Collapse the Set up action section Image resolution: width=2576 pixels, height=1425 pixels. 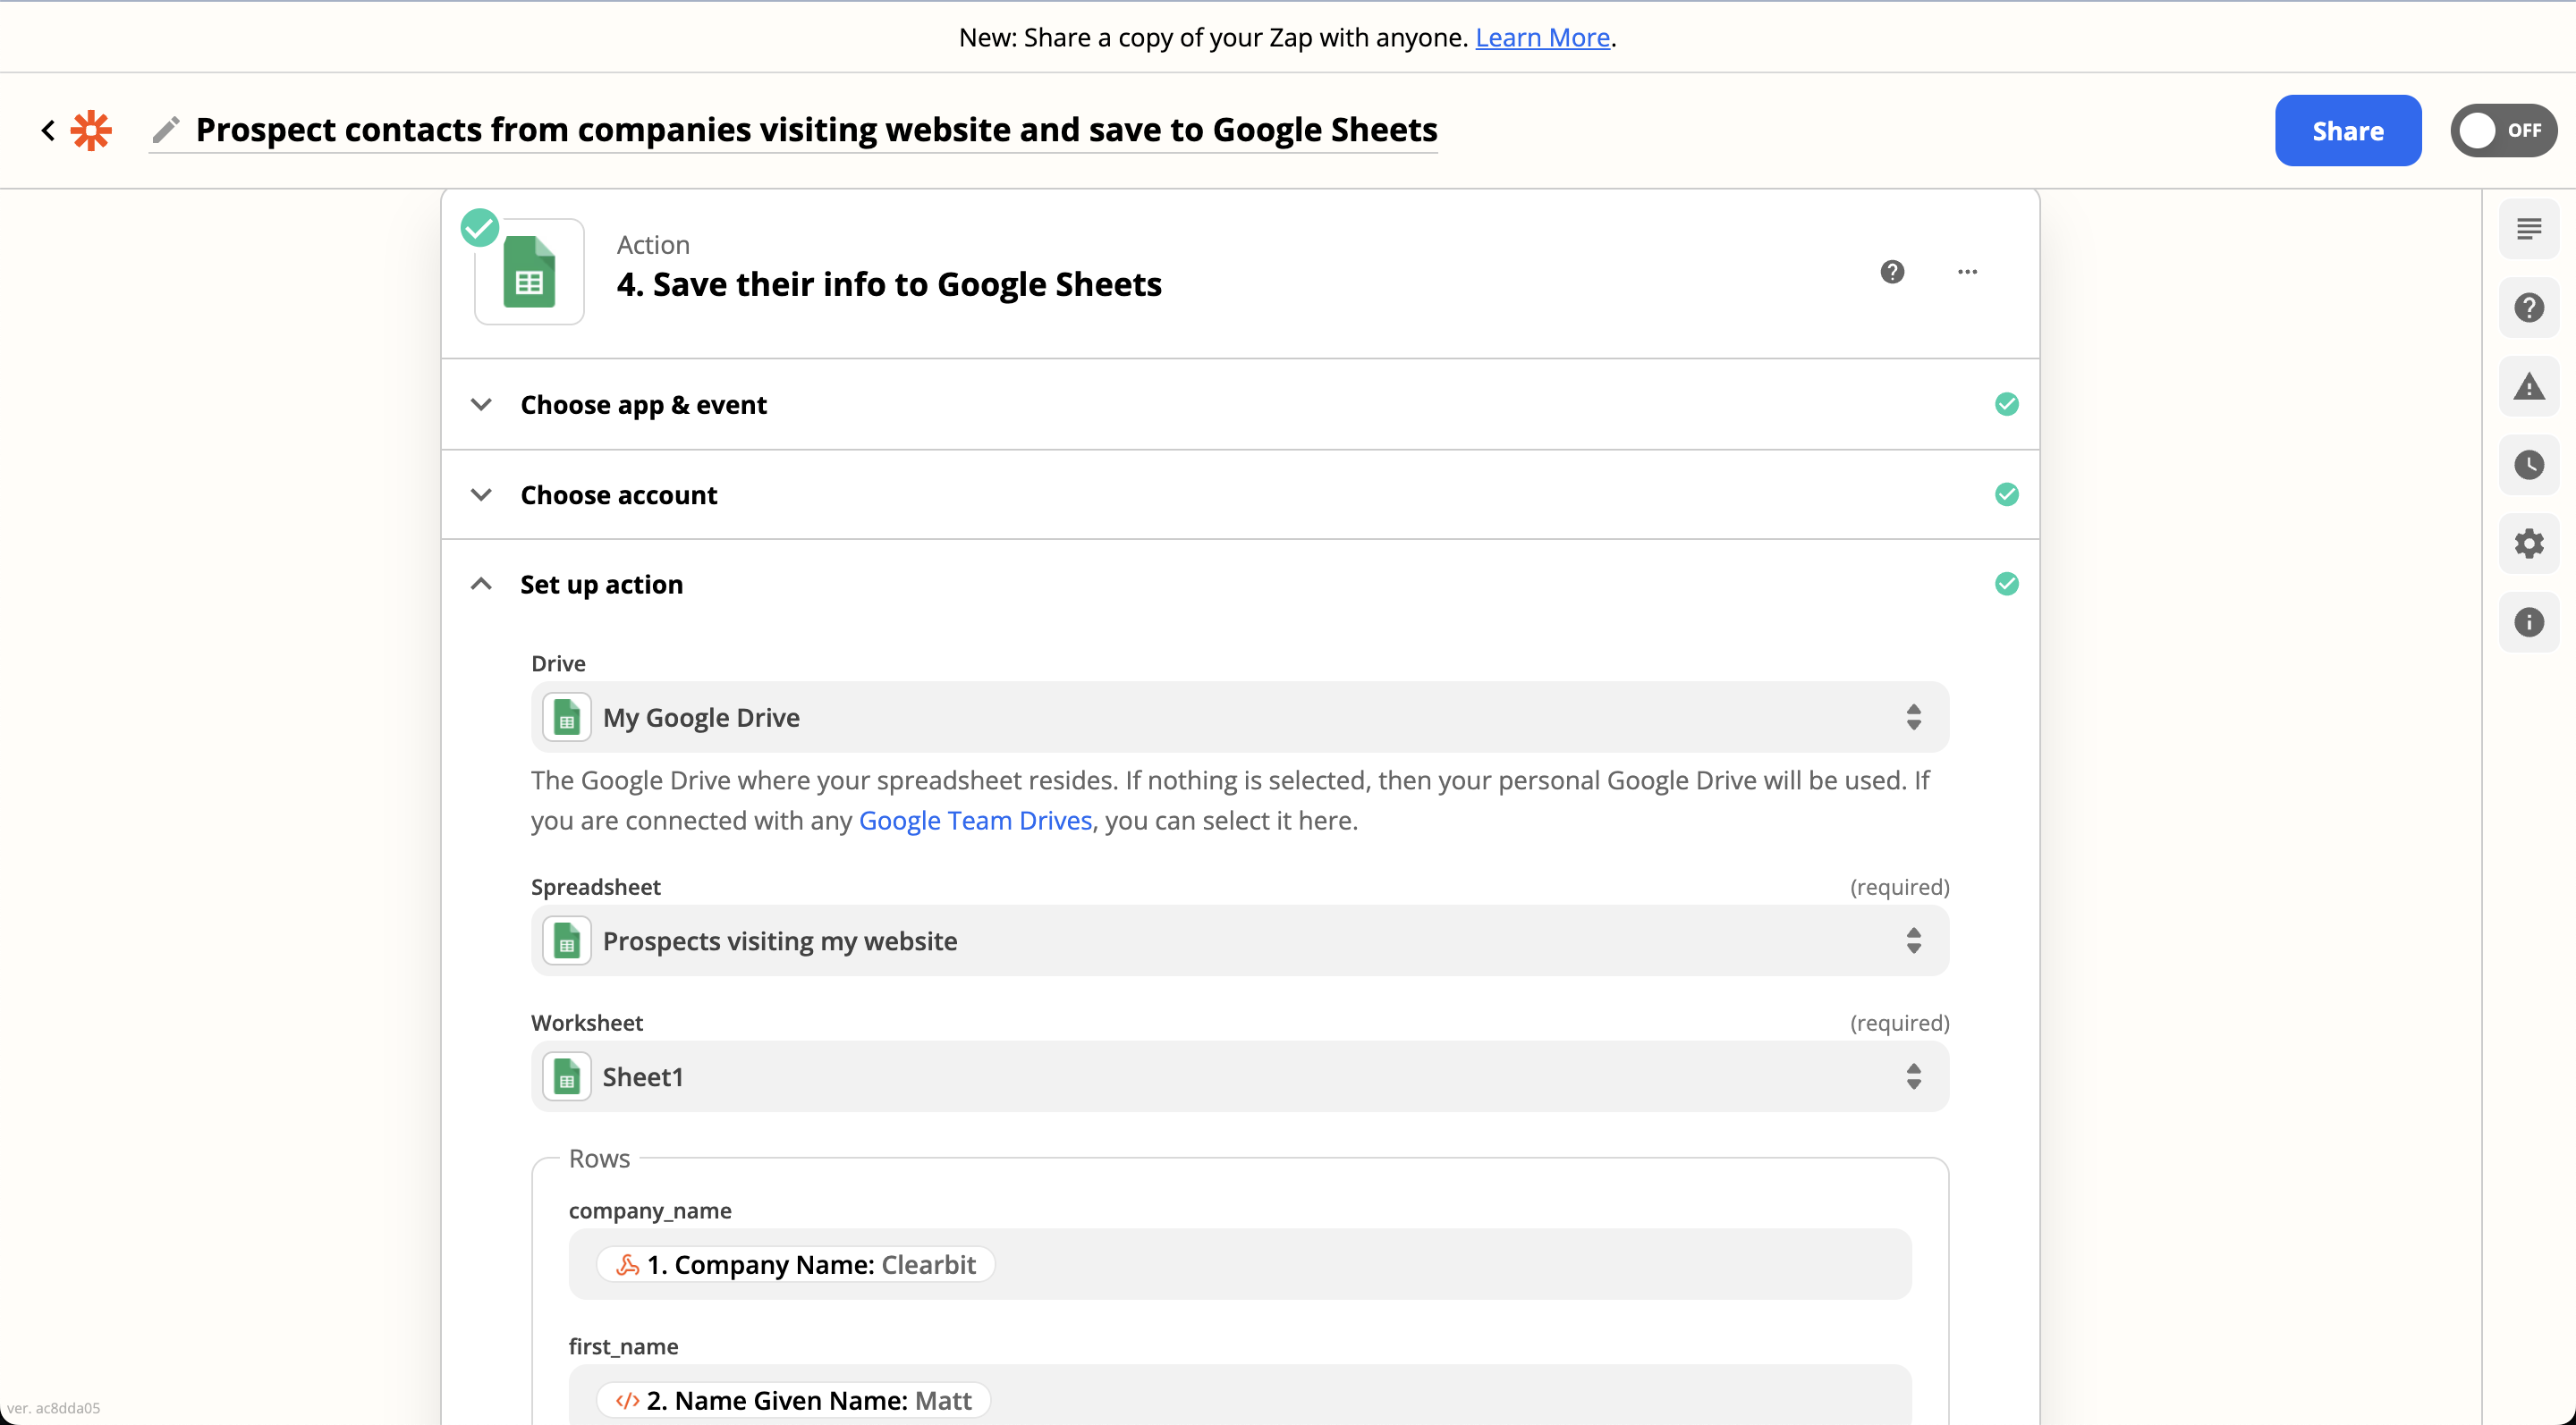[1240, 585]
